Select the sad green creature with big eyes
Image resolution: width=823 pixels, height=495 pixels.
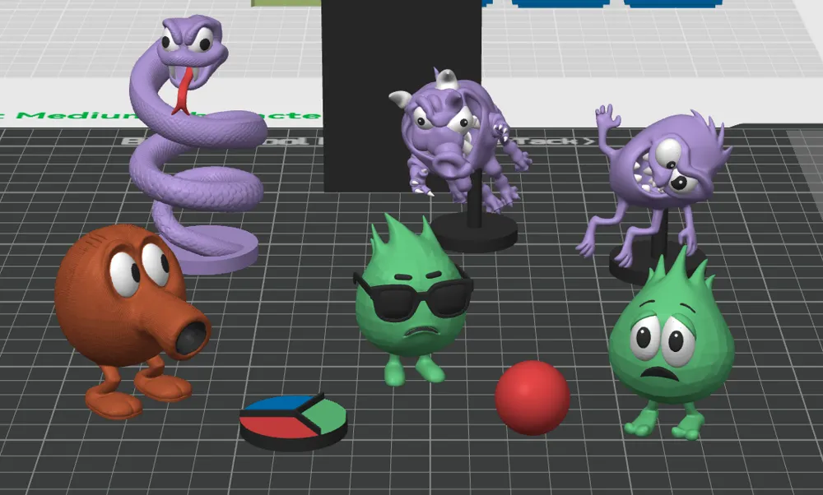point(671,344)
